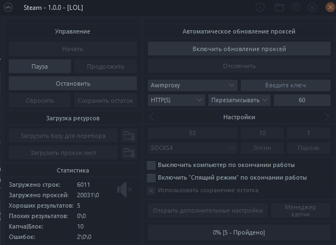Screen dimensions: 336x245
Task: Click the 0% [5 - Пройдено] progress bar
Action: point(239,232)
